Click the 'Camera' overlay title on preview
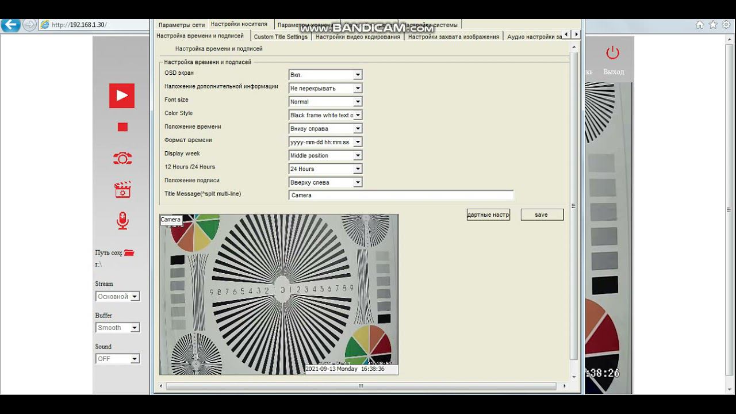The height and width of the screenshot is (414, 736). point(171,220)
